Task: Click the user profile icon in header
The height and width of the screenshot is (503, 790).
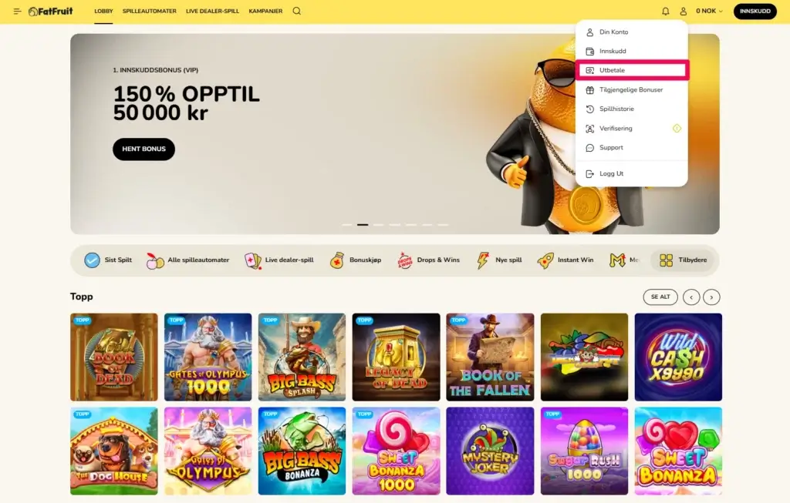Action: click(x=684, y=11)
